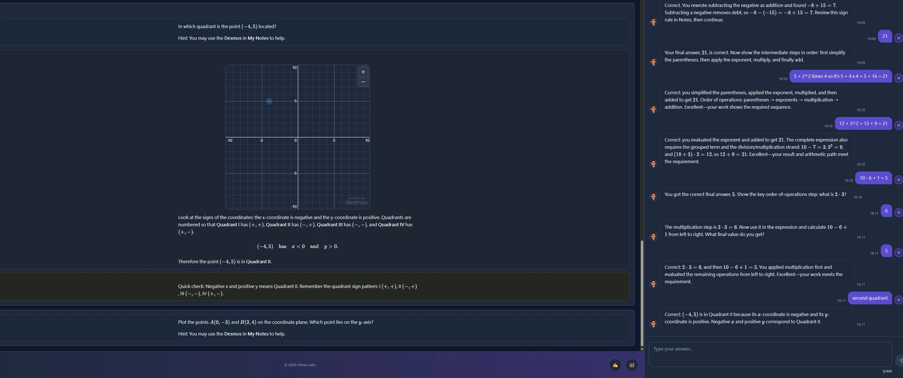
Task: Click user avatar next to '10 - 6 + 1 = 5' bubble
Action: tap(899, 180)
